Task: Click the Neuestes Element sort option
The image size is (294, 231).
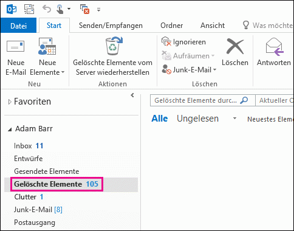Action: coord(270,119)
